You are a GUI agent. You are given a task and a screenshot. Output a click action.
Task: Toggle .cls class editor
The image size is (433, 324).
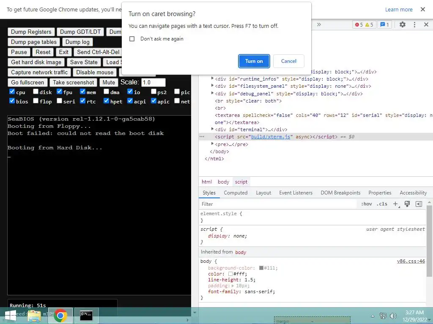coord(382,204)
